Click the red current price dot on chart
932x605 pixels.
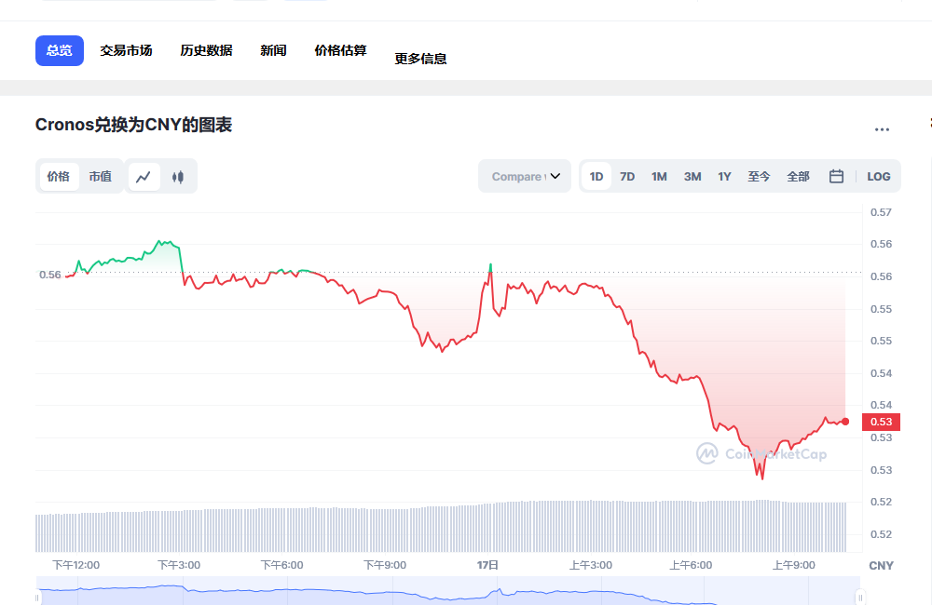pos(845,422)
